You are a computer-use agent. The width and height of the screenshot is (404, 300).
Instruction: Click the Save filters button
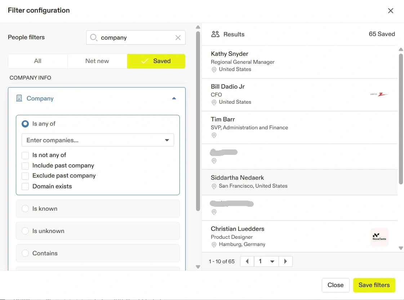point(374,285)
